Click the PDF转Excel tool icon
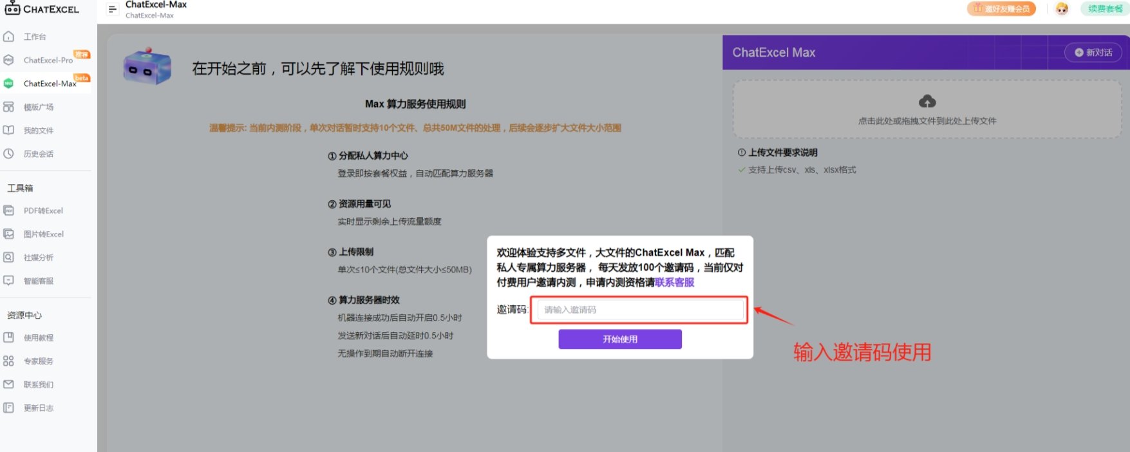 (x=9, y=211)
